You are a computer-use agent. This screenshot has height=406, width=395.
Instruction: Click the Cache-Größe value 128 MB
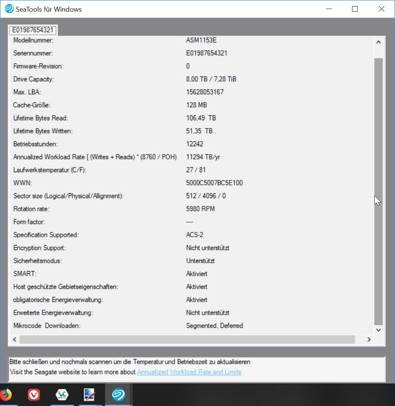[196, 105]
